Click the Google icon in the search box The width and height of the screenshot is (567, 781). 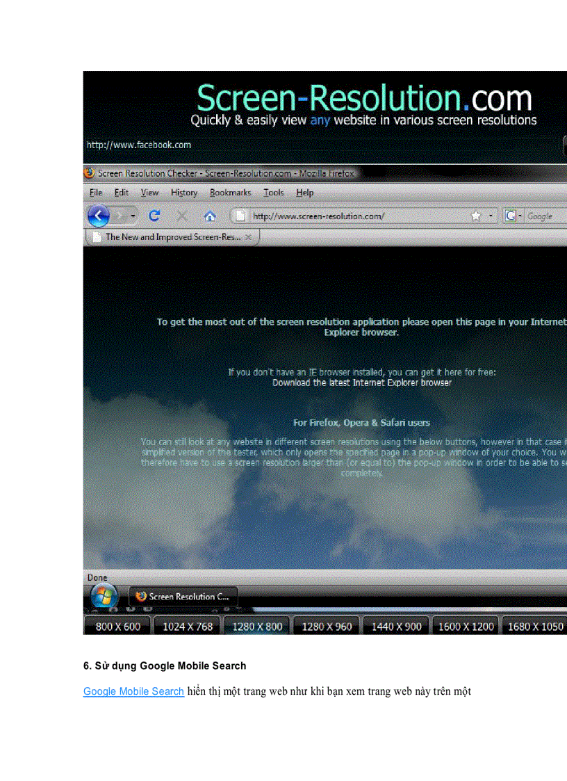509,216
